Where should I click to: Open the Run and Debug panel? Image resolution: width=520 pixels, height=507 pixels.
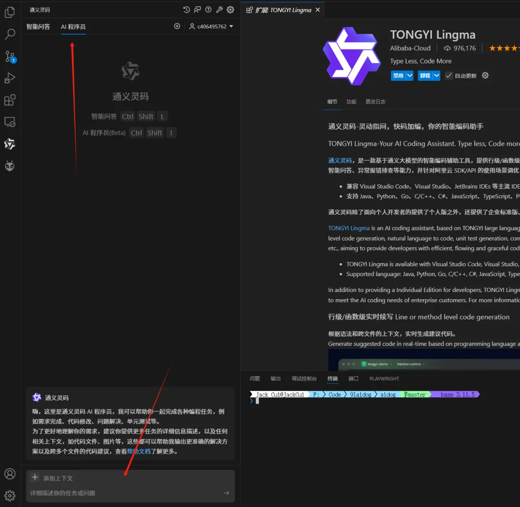pyautogui.click(x=10, y=77)
